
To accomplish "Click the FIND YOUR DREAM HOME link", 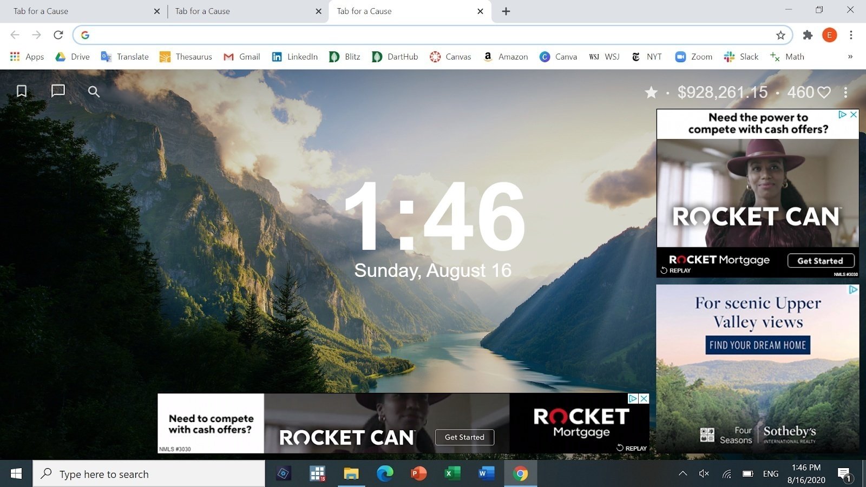I will tap(757, 345).
